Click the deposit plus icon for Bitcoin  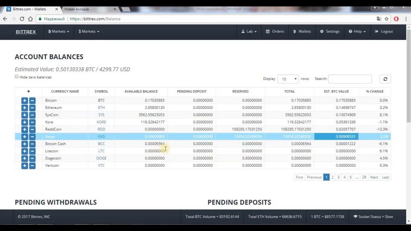[x=24, y=101]
